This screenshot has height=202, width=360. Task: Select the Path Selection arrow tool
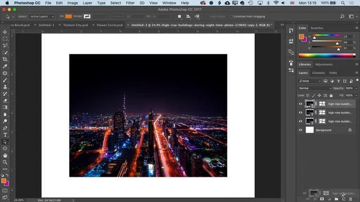[5, 142]
